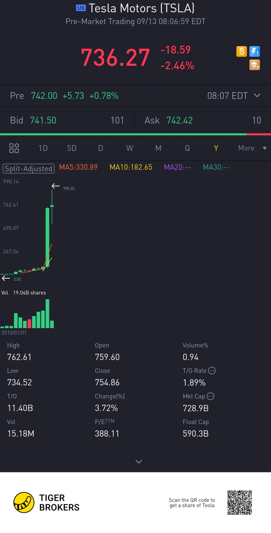Switch chart to 1D timeframe

coord(43,148)
